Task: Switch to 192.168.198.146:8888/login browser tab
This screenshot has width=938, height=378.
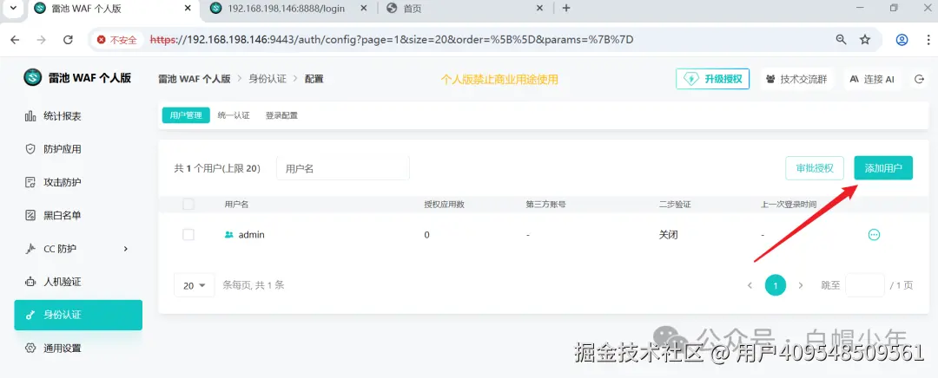Action: (287, 9)
